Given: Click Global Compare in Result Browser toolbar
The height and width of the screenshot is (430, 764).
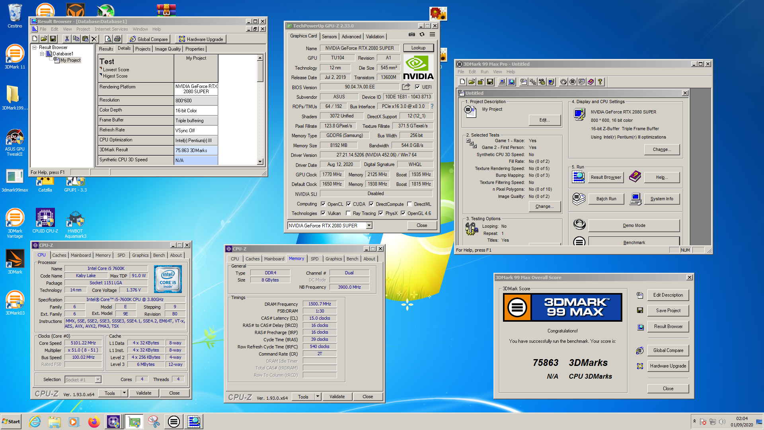Looking at the screenshot, I should 148,39.
